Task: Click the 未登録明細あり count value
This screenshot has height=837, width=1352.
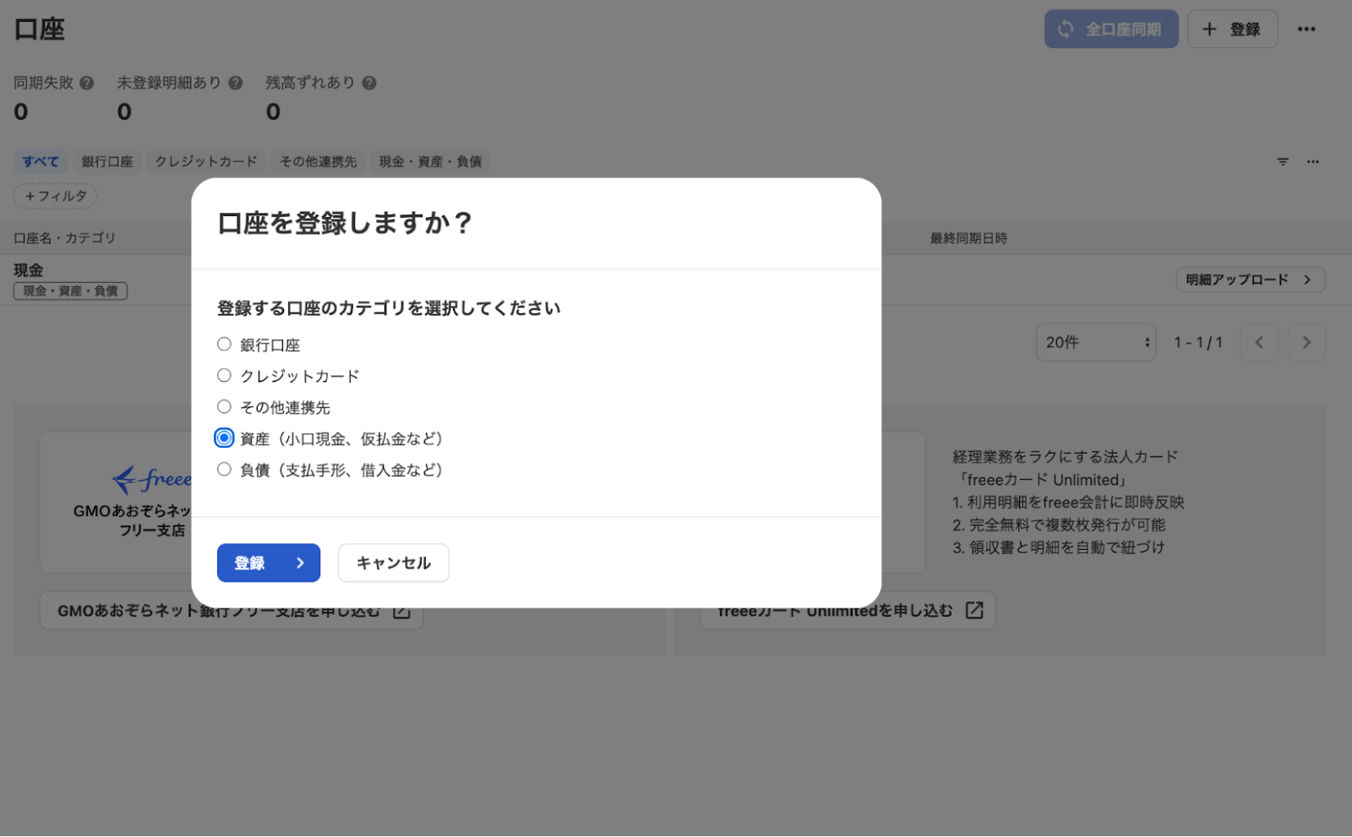Action: [124, 111]
